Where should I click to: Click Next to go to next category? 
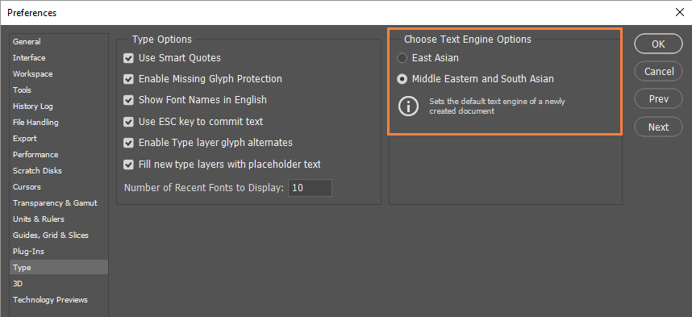point(658,127)
